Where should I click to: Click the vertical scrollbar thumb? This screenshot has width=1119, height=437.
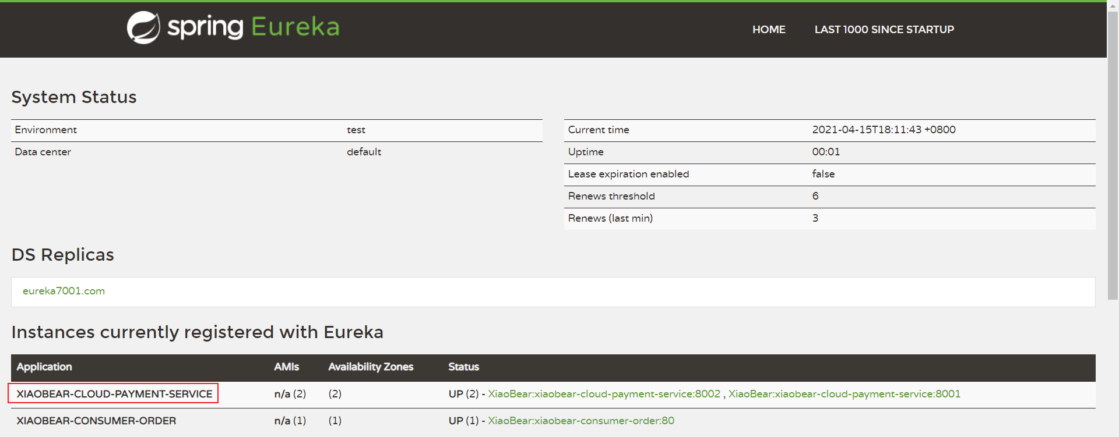pos(1113,156)
